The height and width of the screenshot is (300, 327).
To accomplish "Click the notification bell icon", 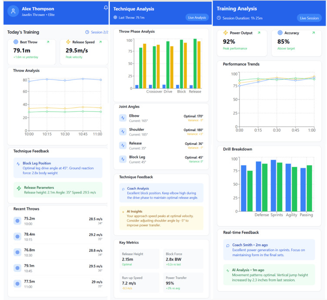I will pyautogui.click(x=106, y=8).
